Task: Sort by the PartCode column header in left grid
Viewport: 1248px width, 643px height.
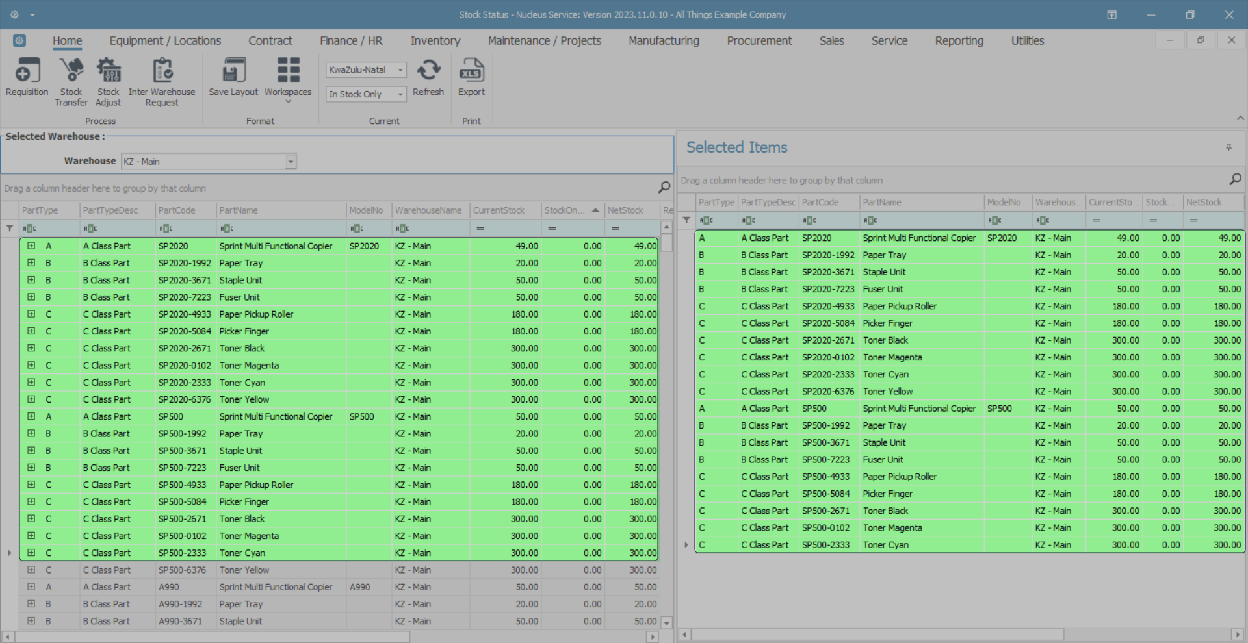Action: (x=177, y=210)
